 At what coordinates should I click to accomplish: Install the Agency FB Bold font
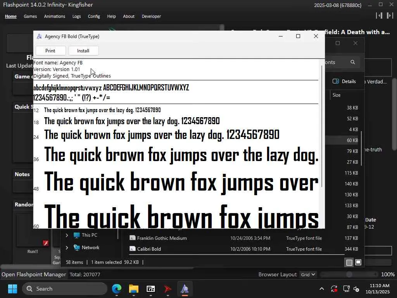click(x=83, y=51)
